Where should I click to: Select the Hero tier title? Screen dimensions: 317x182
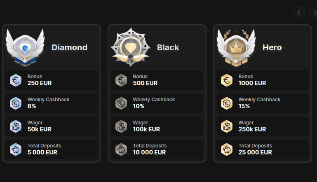(x=272, y=47)
